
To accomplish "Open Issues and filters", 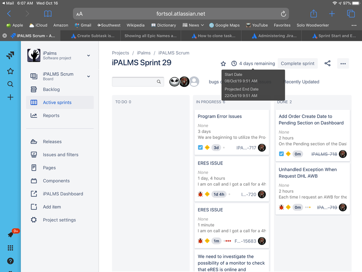I will [60, 154].
